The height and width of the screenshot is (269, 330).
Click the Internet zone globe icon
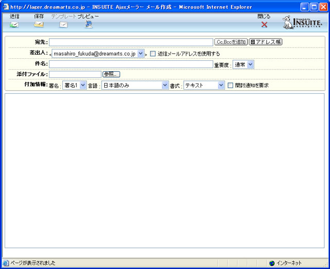(x=272, y=263)
